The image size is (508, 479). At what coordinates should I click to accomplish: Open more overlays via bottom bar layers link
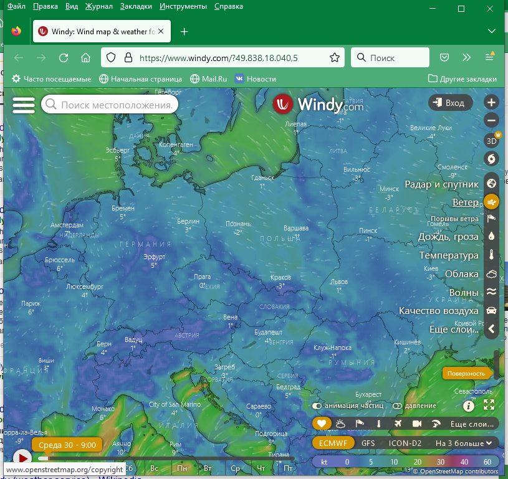(x=472, y=424)
